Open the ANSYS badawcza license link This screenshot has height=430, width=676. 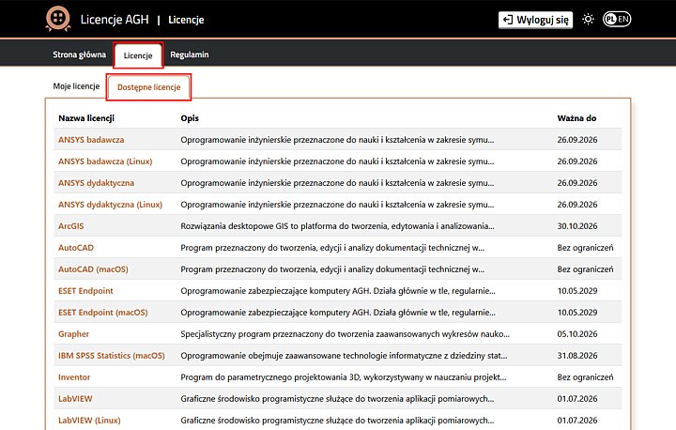[x=91, y=140]
